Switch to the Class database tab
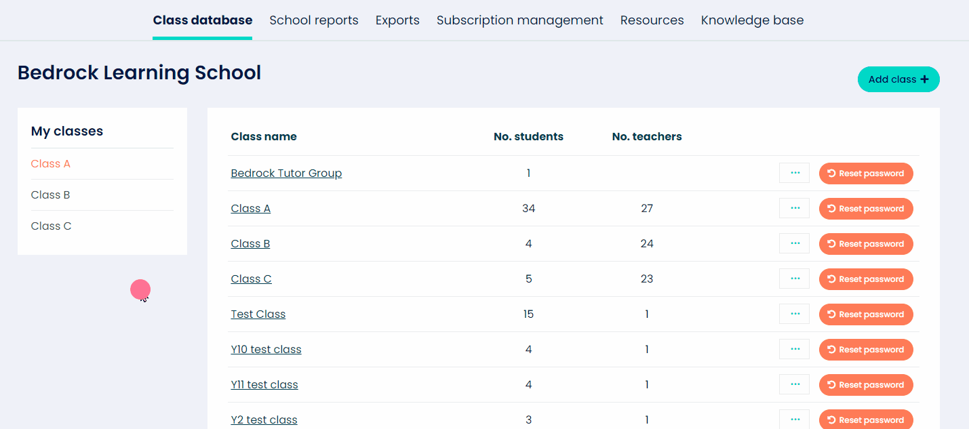This screenshot has height=429, width=969. click(203, 20)
